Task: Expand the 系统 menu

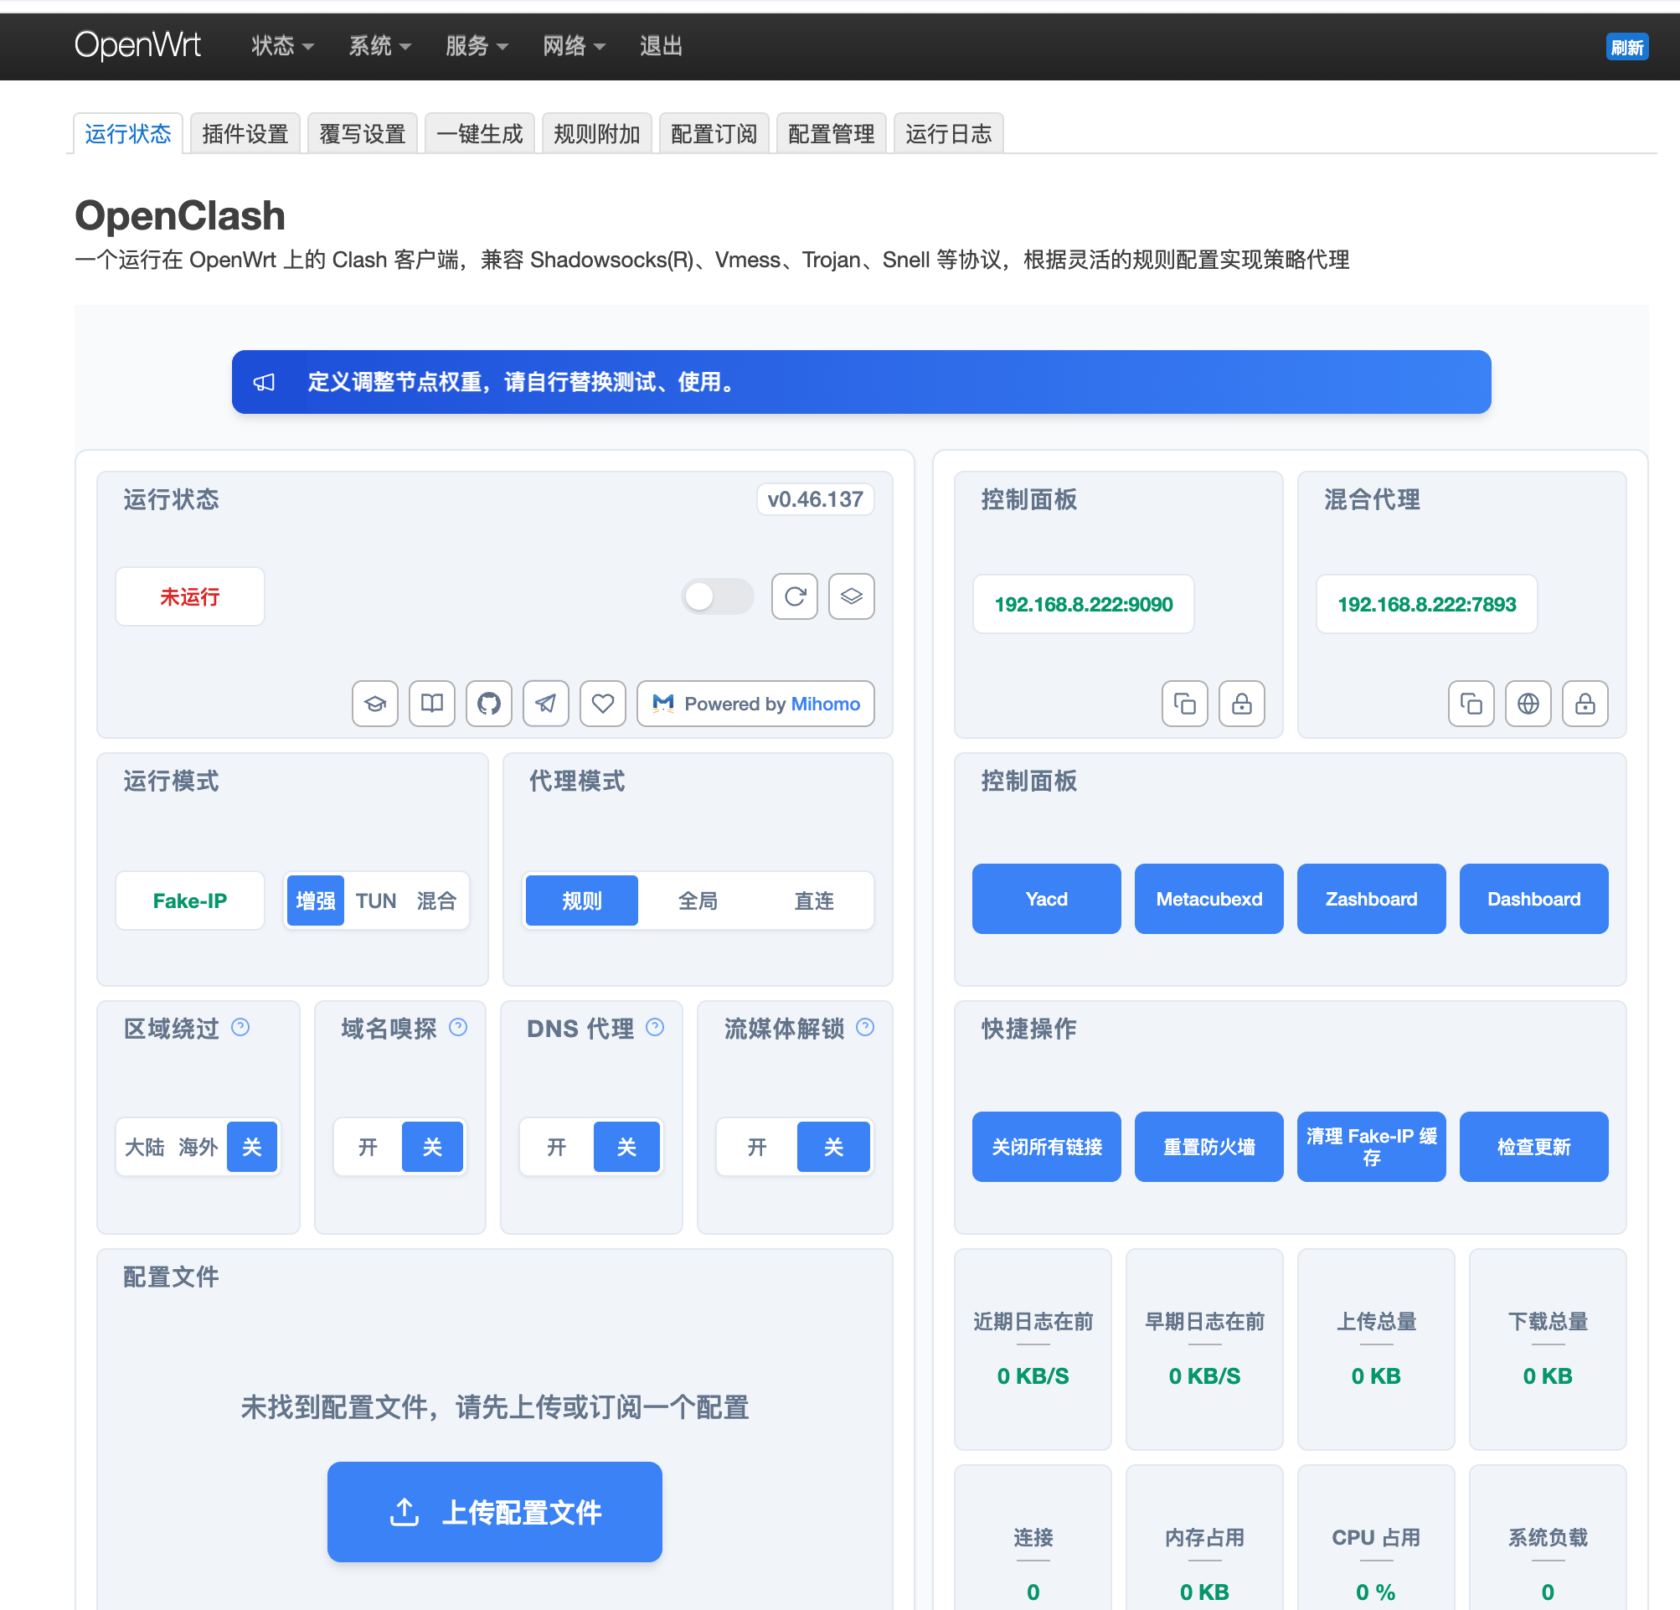Action: click(x=379, y=45)
